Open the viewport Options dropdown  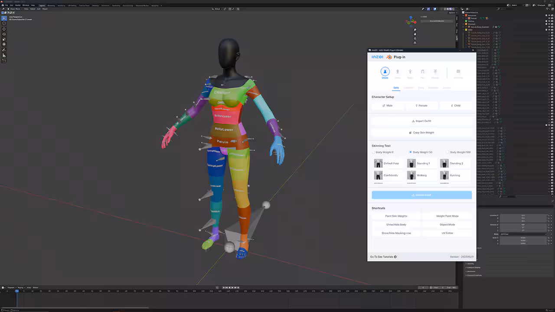coord(453,13)
